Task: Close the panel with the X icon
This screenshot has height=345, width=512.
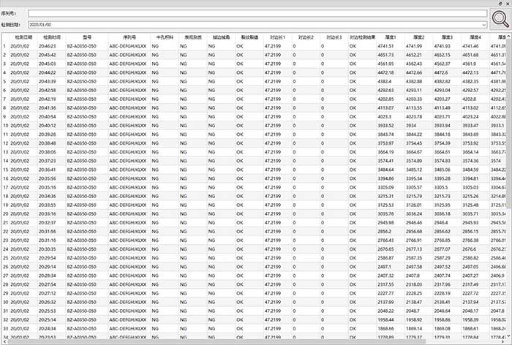Action: pos(506,4)
